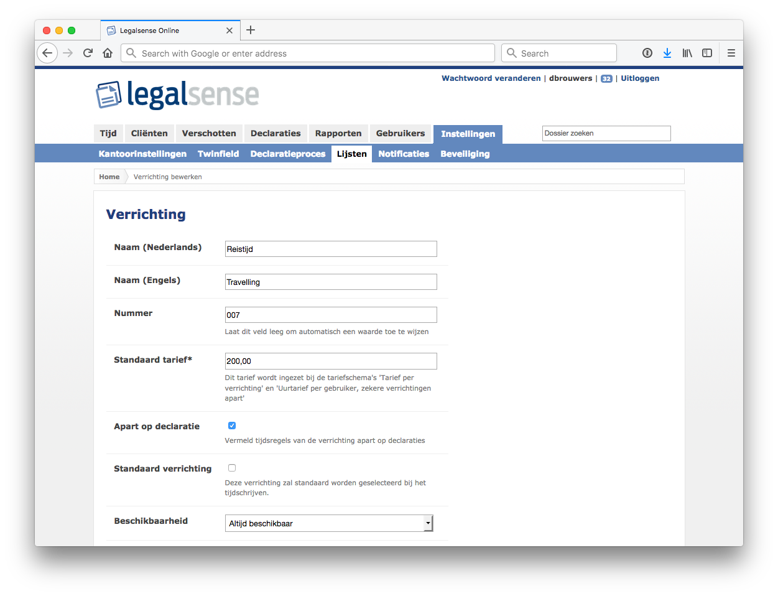Open a new tab with the plus icon
778x596 pixels.
(251, 30)
